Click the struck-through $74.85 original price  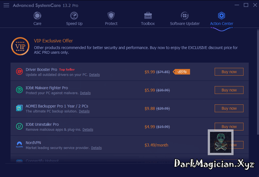click(163, 72)
